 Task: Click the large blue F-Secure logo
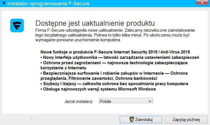pyautogui.click(x=17, y=25)
